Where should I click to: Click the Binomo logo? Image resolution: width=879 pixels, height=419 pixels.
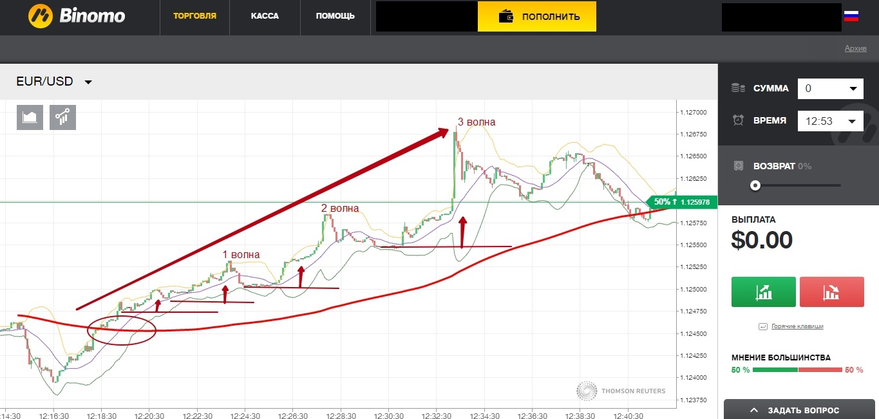point(77,16)
